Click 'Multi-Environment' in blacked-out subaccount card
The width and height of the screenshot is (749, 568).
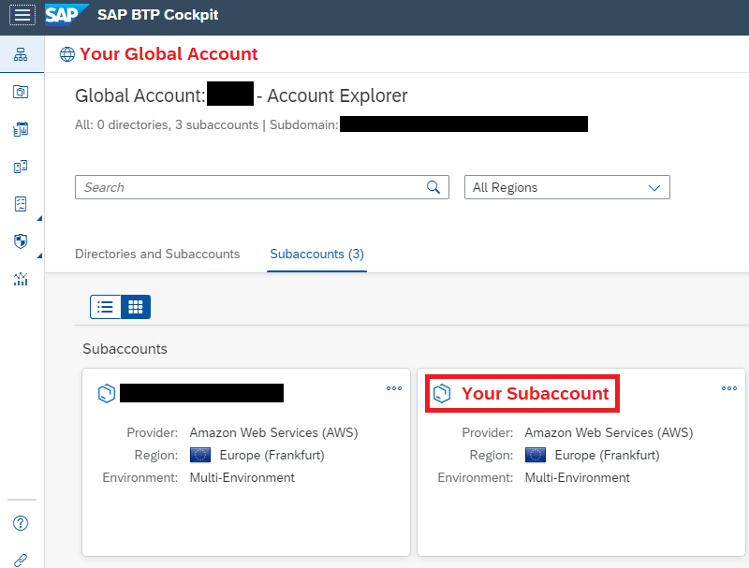pyautogui.click(x=242, y=477)
